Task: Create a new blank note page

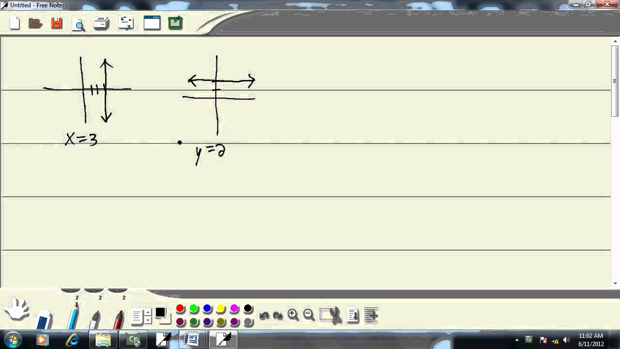Action: point(15,23)
